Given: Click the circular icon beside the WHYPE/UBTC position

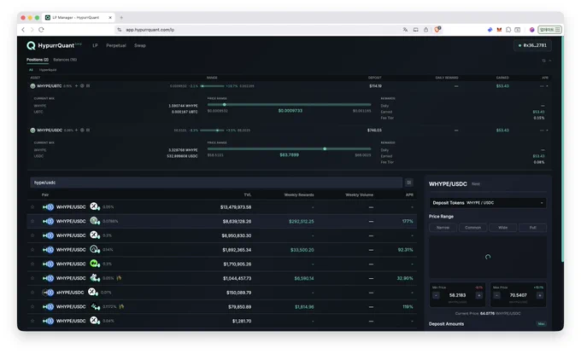Looking at the screenshot, I should click(x=82, y=86).
